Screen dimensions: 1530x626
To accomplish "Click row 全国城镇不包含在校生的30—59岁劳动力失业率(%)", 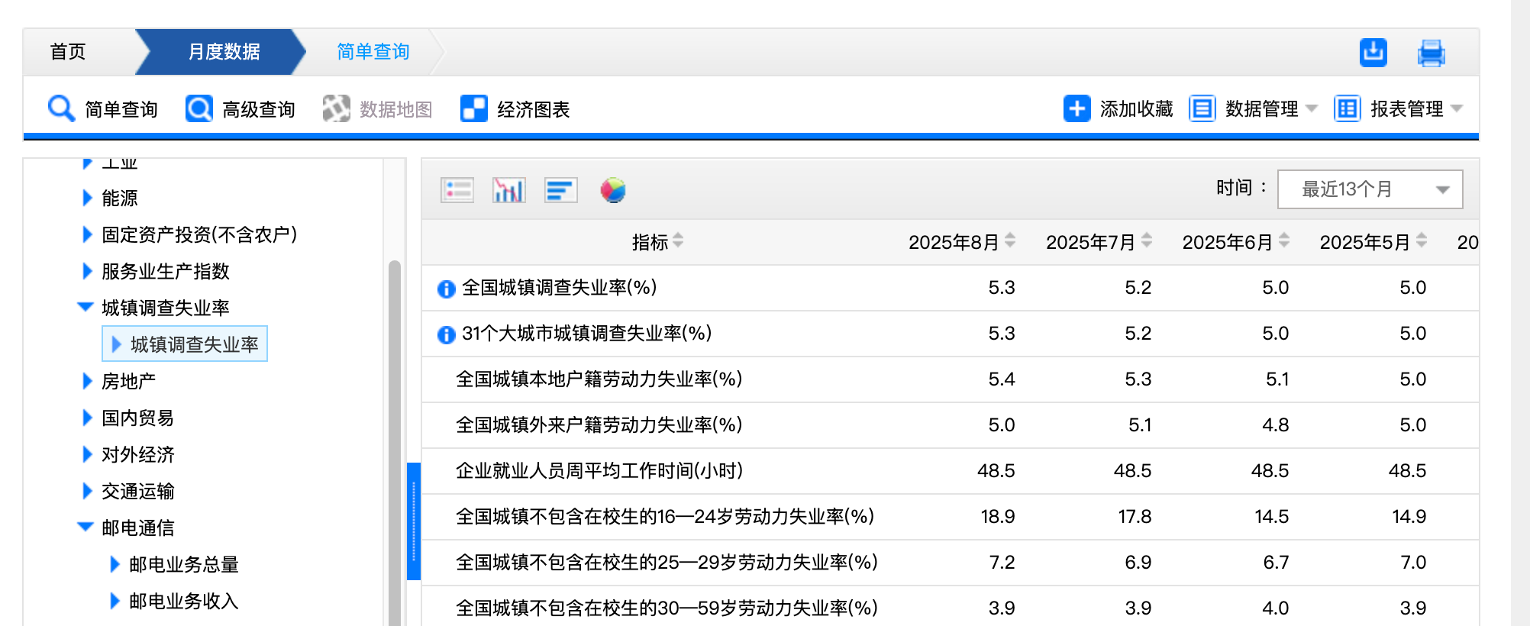I will (x=950, y=607).
